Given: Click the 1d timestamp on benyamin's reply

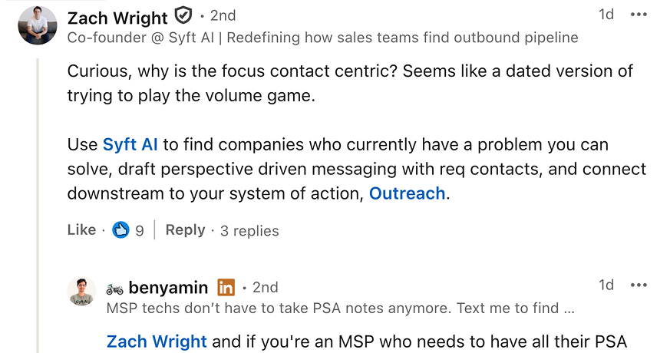Looking at the screenshot, I should pos(606,285).
